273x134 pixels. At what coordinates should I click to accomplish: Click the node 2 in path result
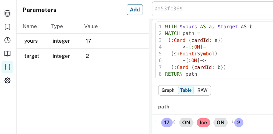pyautogui.click(x=239, y=123)
